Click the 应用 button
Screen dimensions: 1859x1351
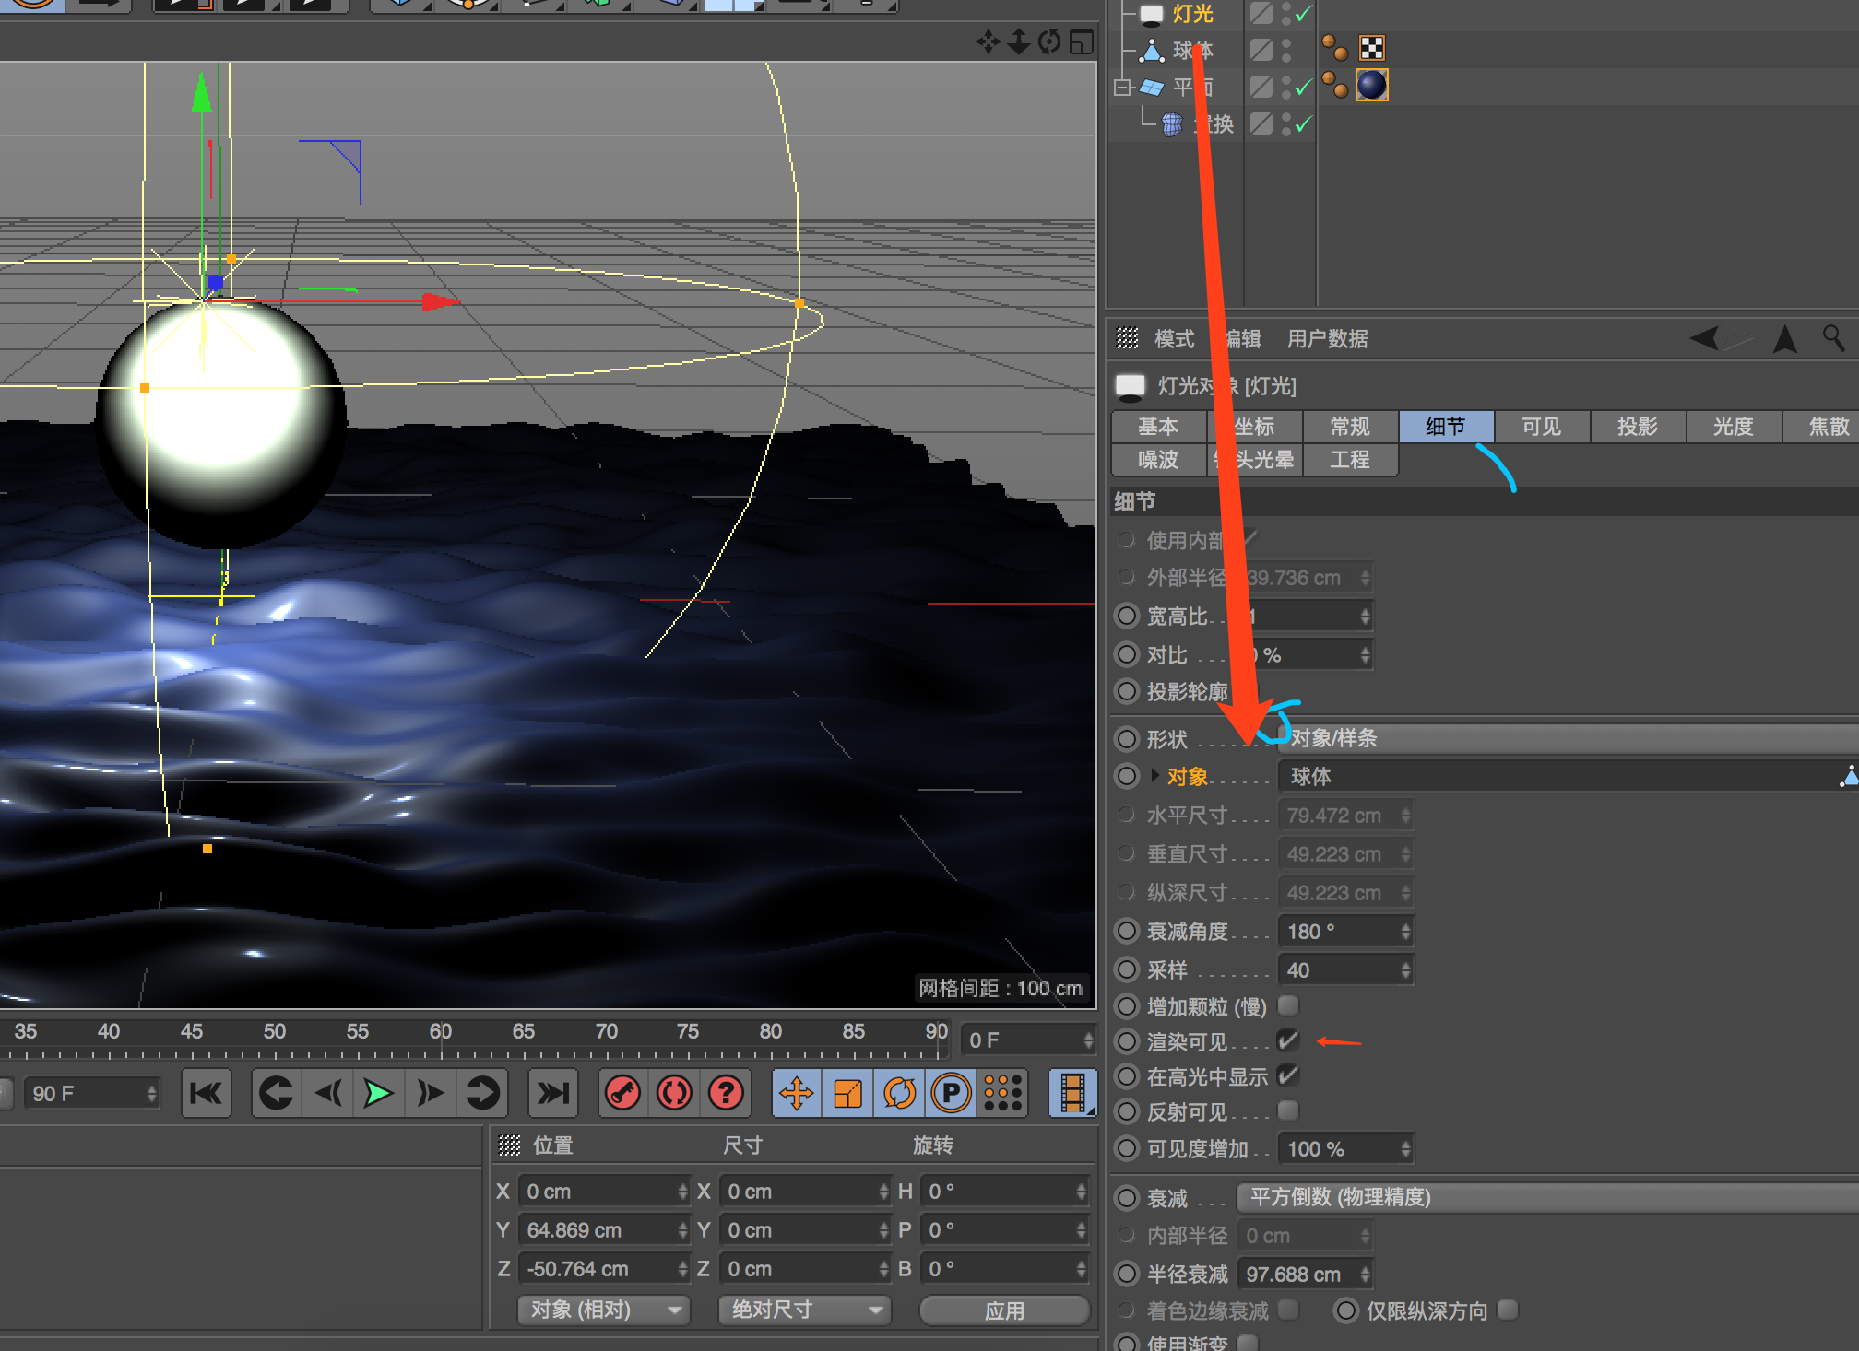[x=1004, y=1310]
